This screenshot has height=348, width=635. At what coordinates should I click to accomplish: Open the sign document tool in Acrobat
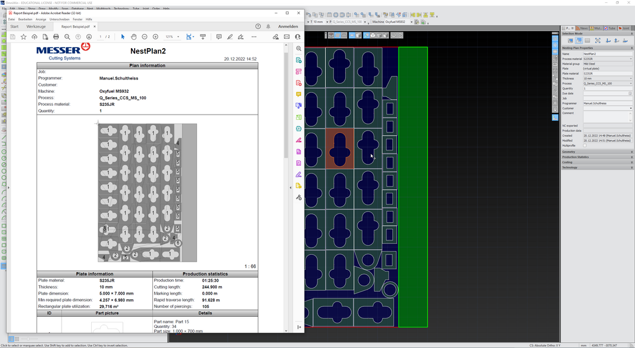pyautogui.click(x=240, y=37)
